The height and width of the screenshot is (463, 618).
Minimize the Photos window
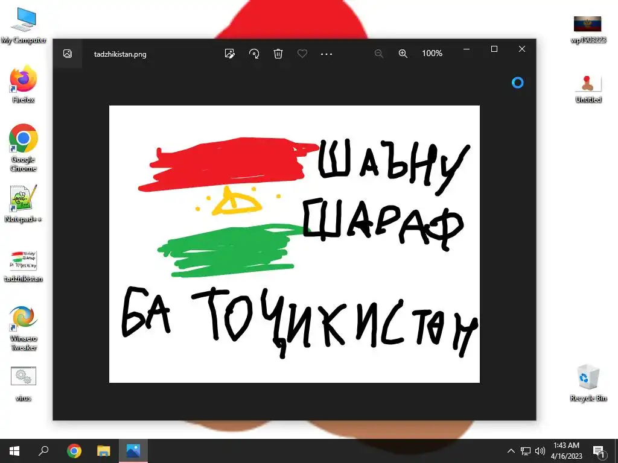467,49
